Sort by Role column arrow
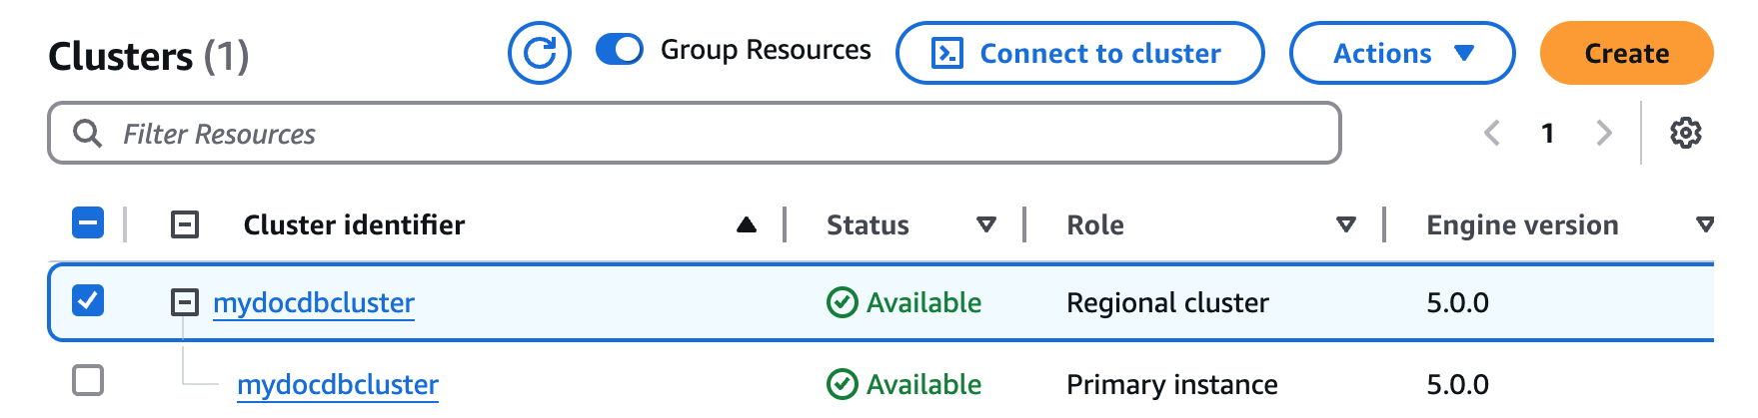The height and width of the screenshot is (418, 1758). (x=1345, y=225)
